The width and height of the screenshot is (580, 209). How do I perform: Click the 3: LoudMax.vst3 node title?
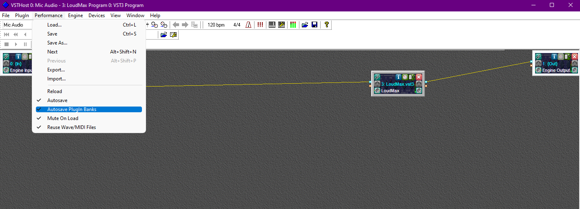point(398,84)
